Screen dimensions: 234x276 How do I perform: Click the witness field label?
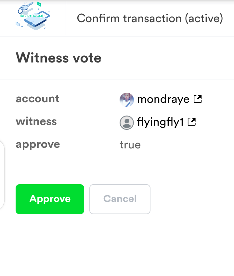pos(36,121)
